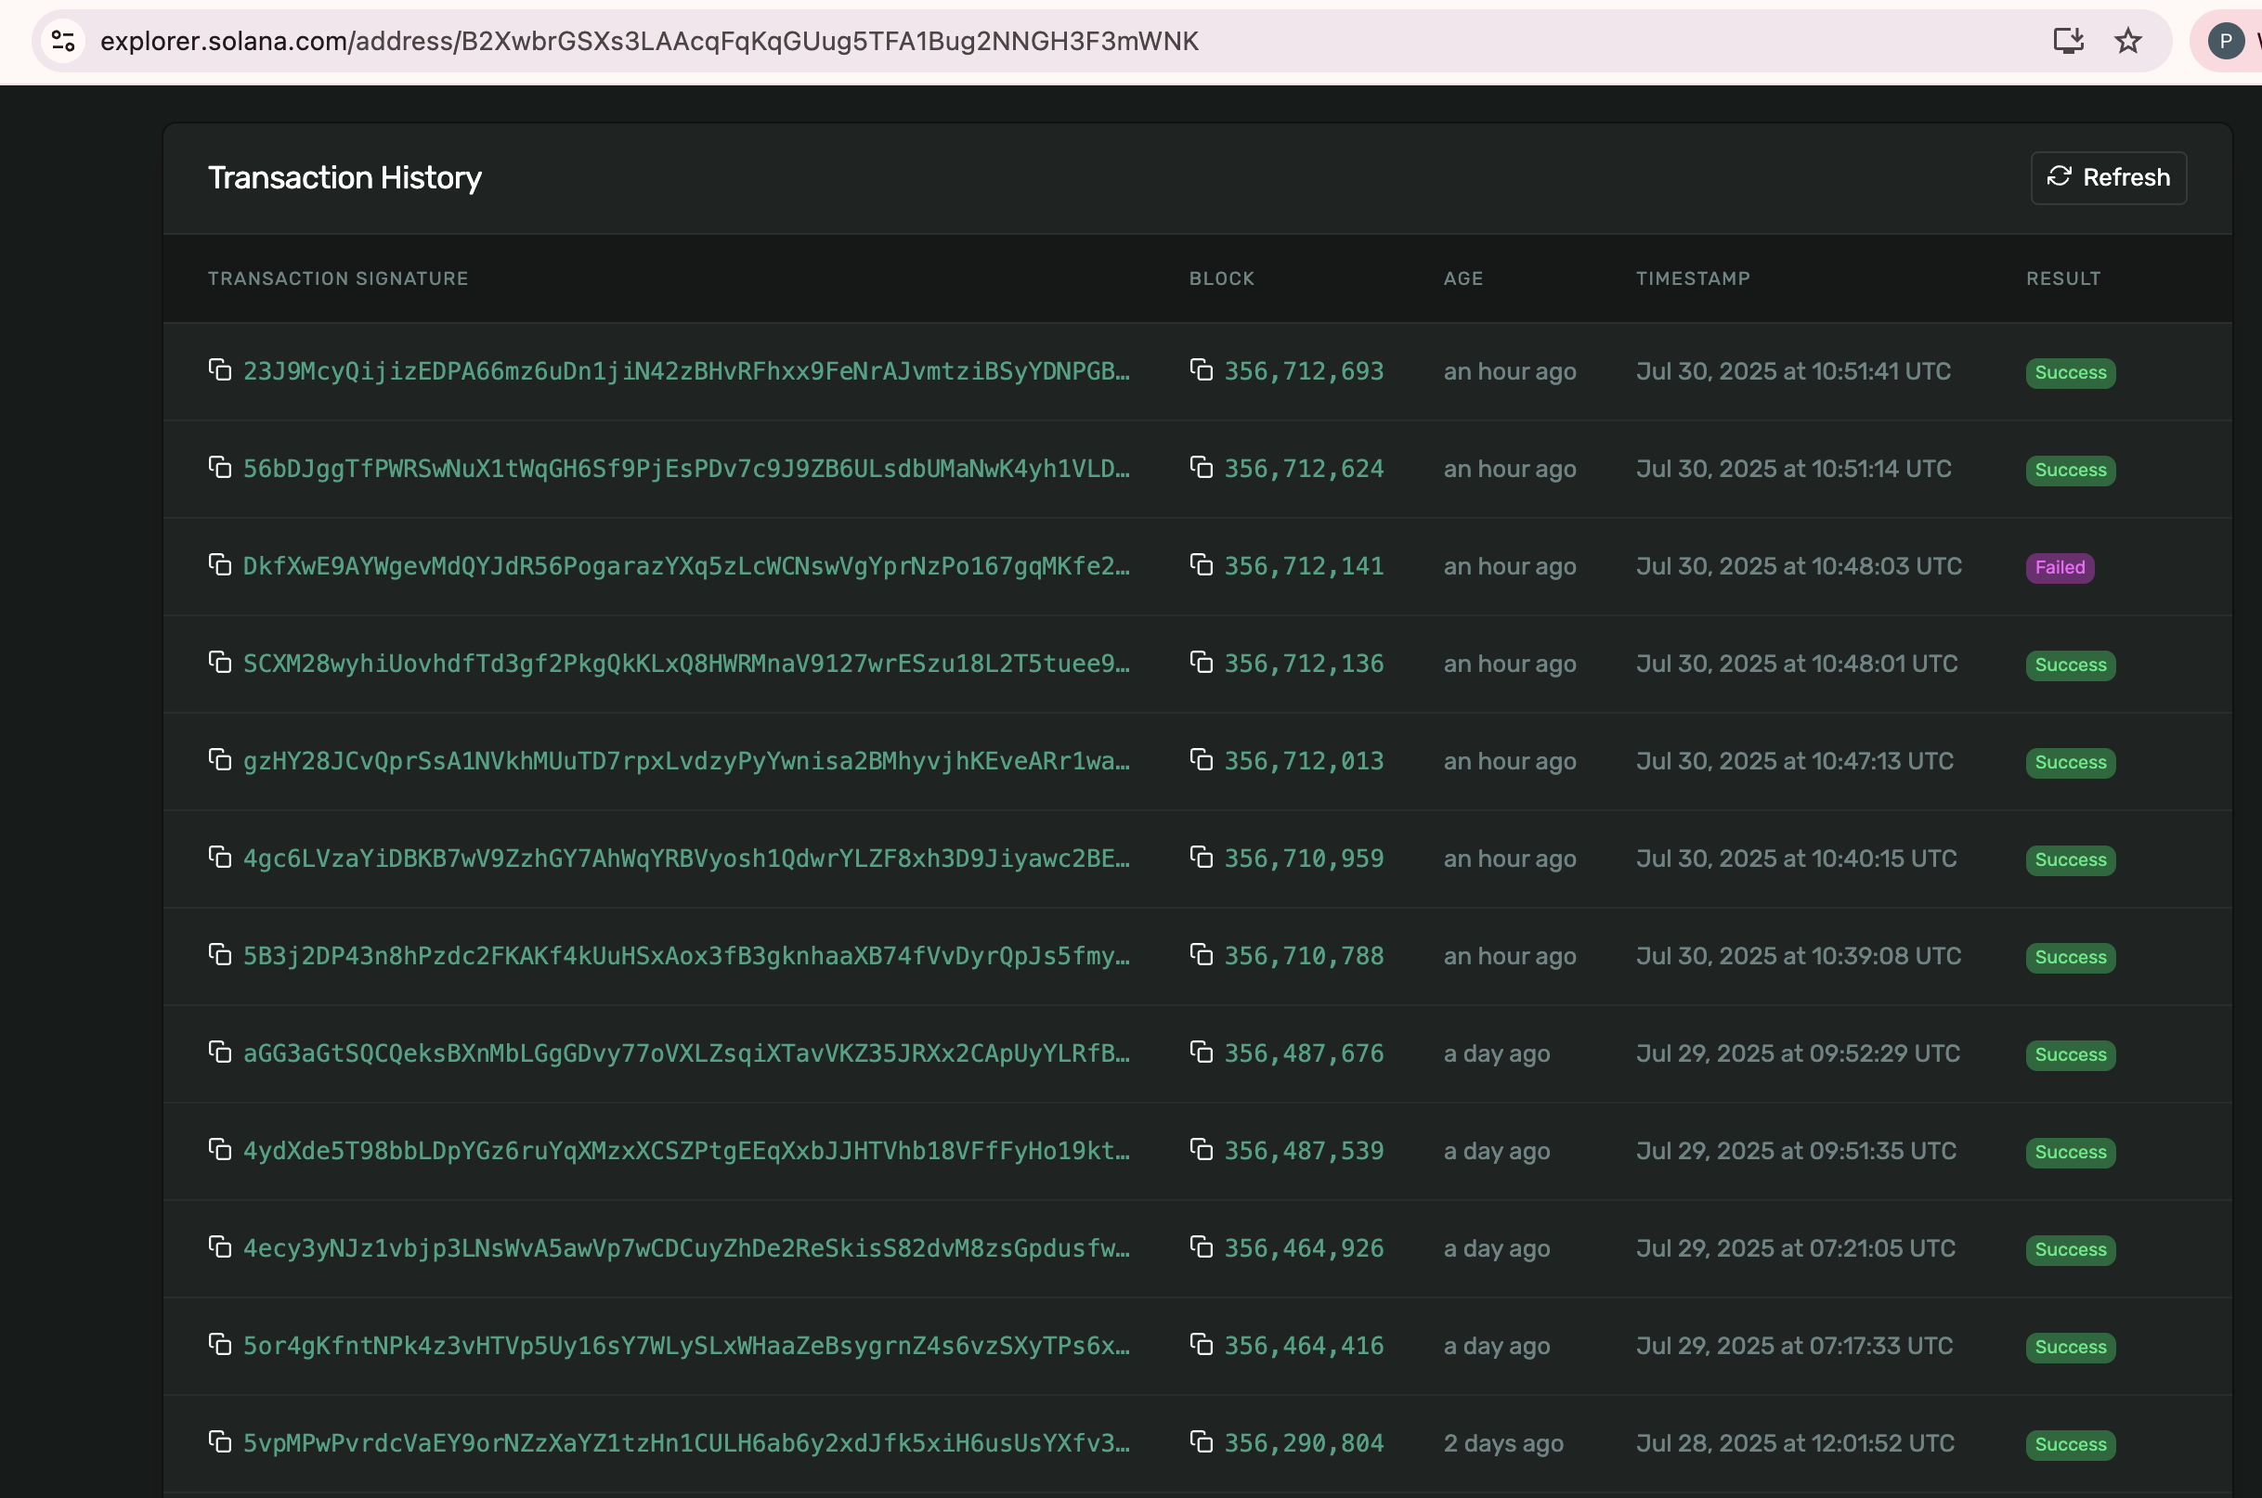Click the Failed result badge
The height and width of the screenshot is (1498, 2262).
point(2060,567)
